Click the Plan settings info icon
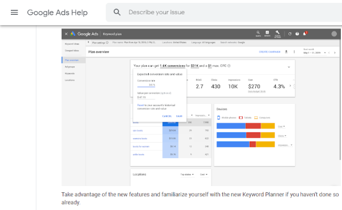Image resolution: width=342 pixels, height=210 pixels. (107, 43)
